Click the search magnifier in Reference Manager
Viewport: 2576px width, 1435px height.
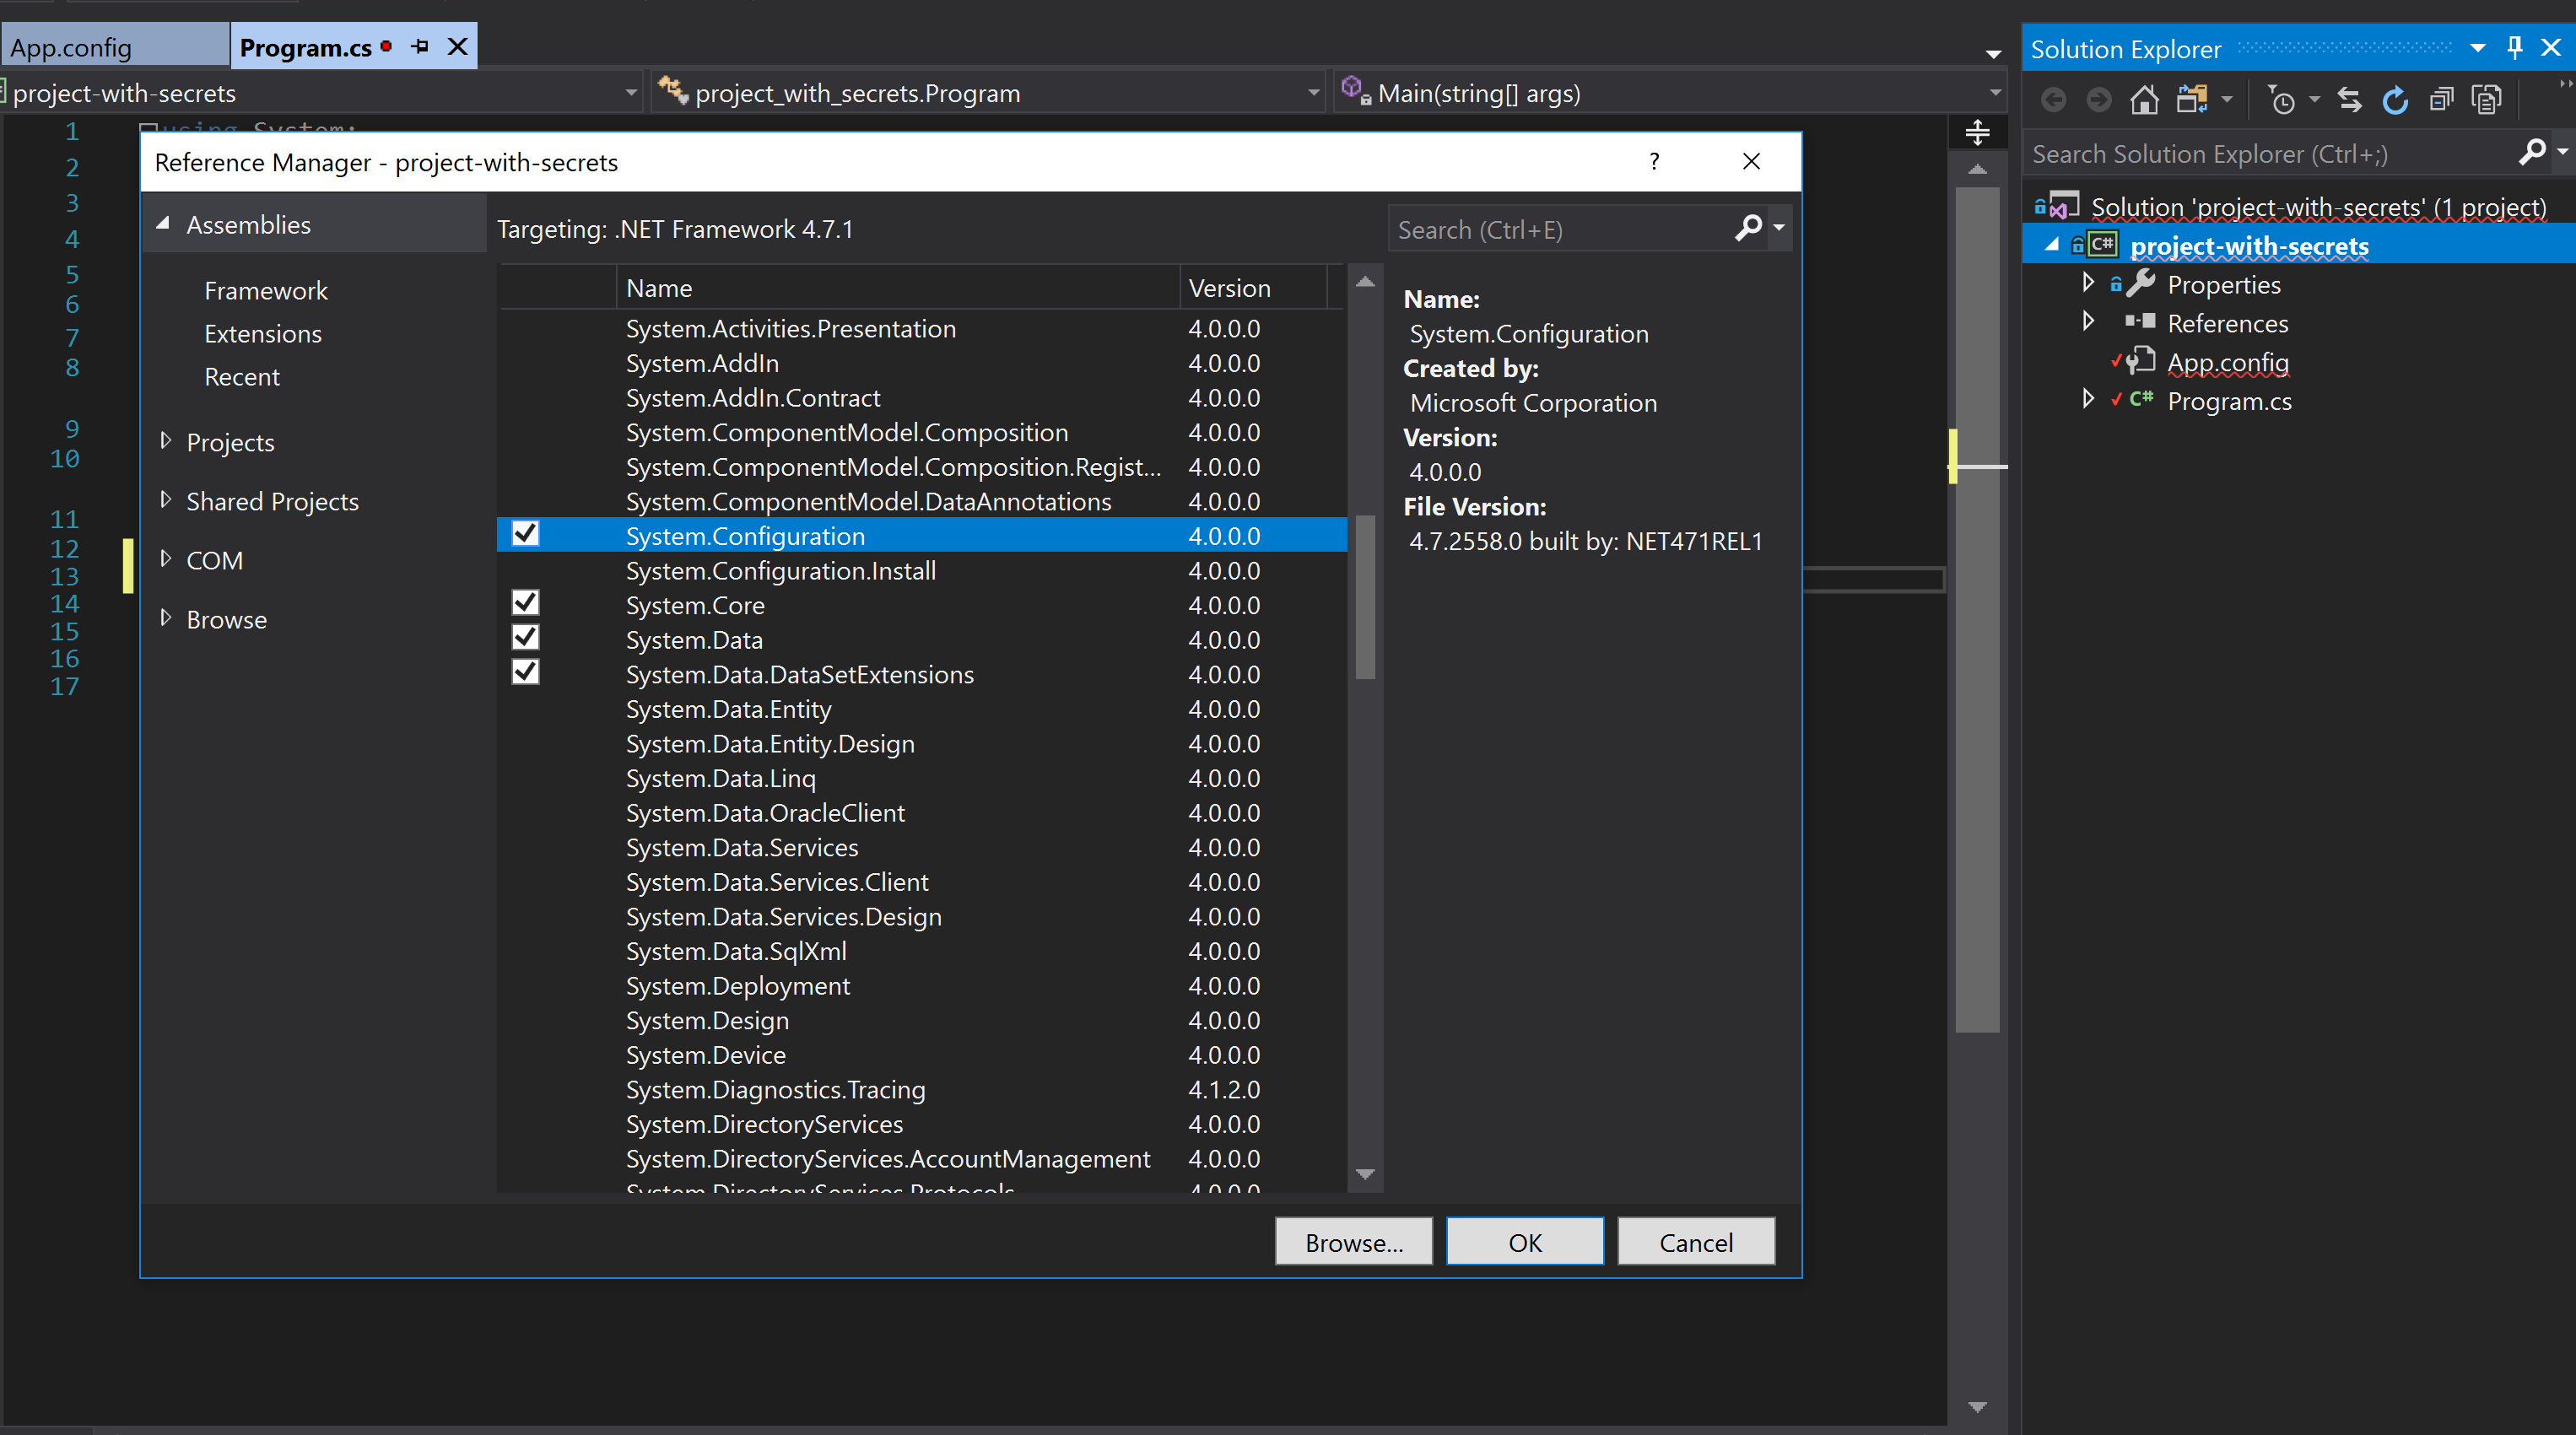click(1749, 229)
